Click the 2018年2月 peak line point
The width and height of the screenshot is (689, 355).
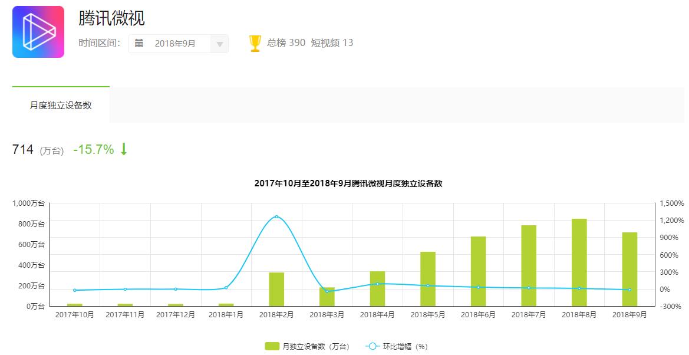pos(276,217)
